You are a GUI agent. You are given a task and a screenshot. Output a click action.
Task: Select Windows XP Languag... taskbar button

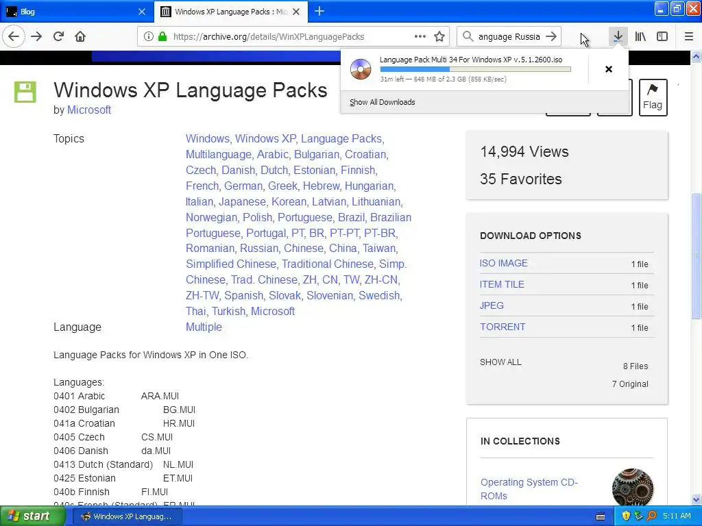click(x=128, y=516)
